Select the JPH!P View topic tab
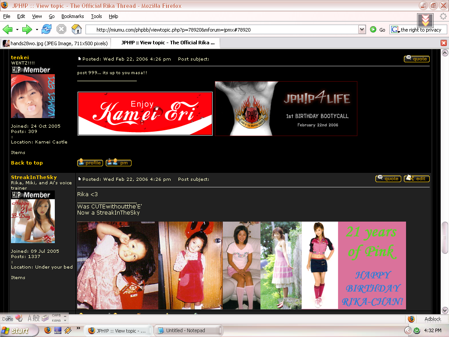 165,43
